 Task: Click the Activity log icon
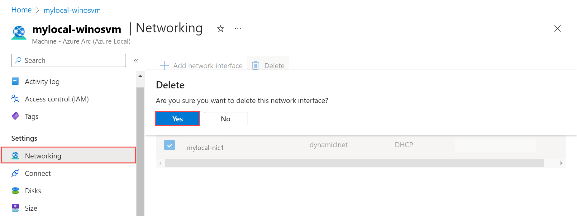pos(15,82)
